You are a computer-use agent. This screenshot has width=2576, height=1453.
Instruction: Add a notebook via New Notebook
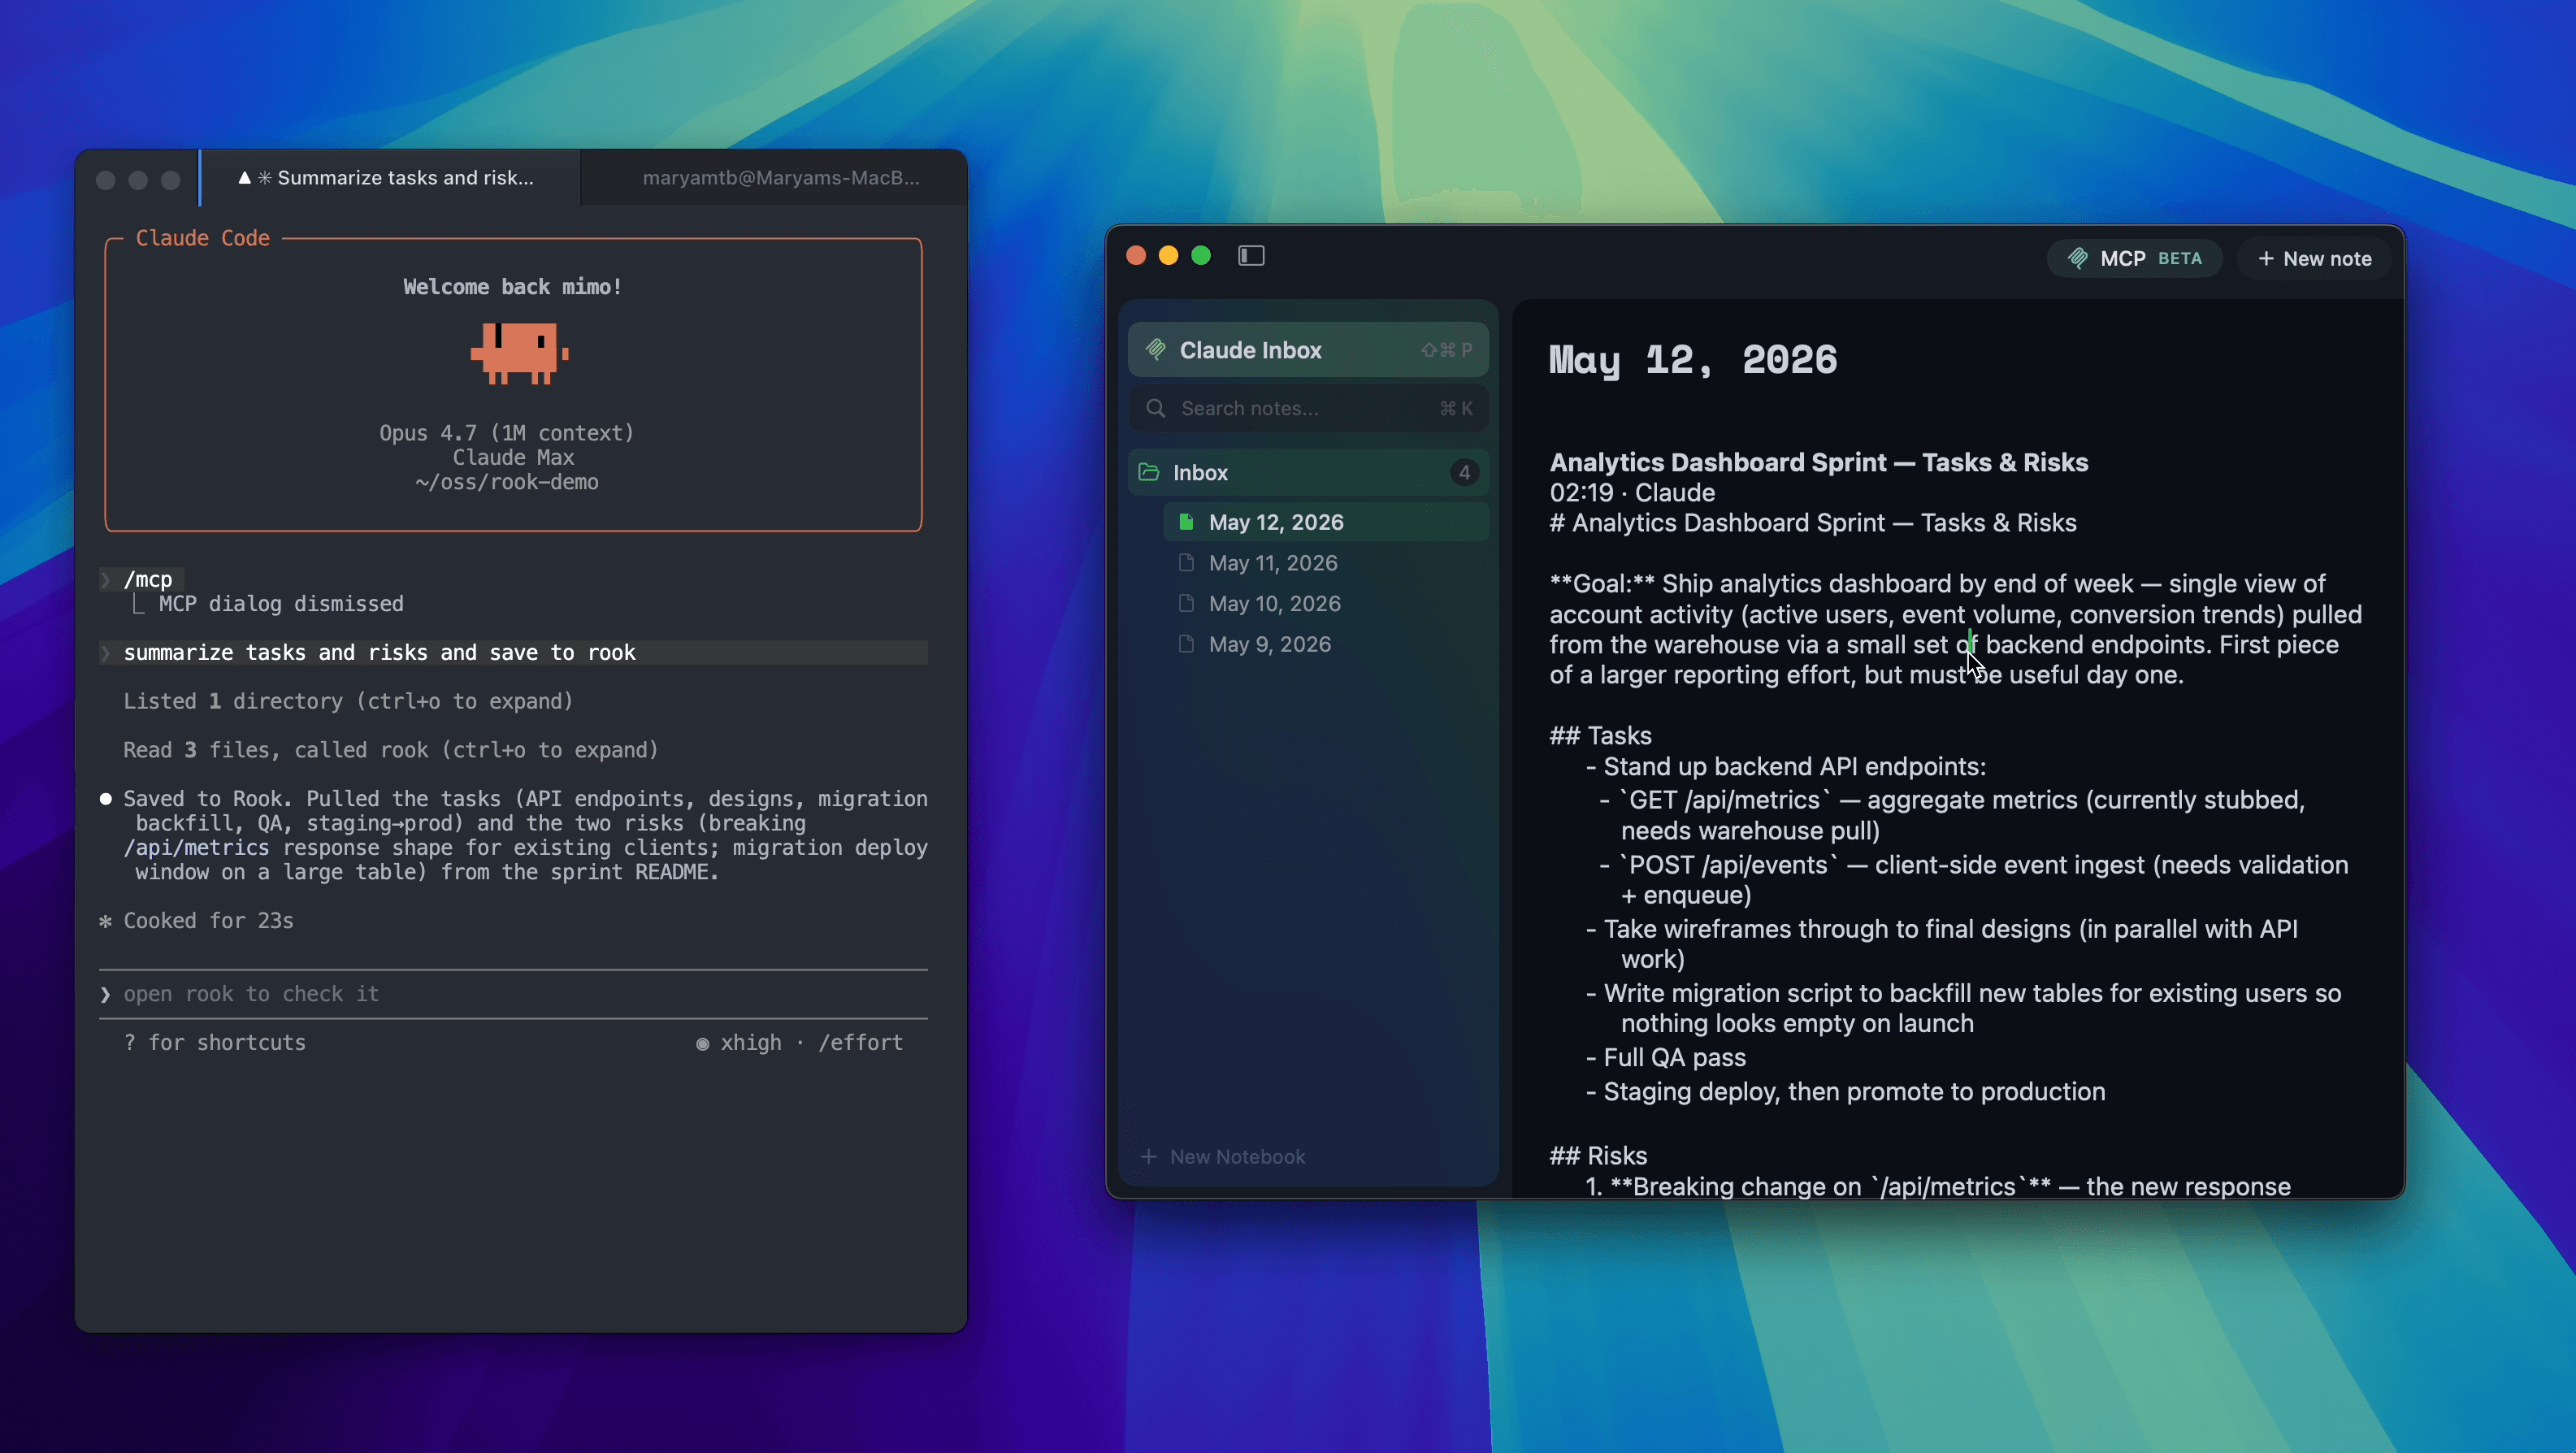pyautogui.click(x=1223, y=1156)
